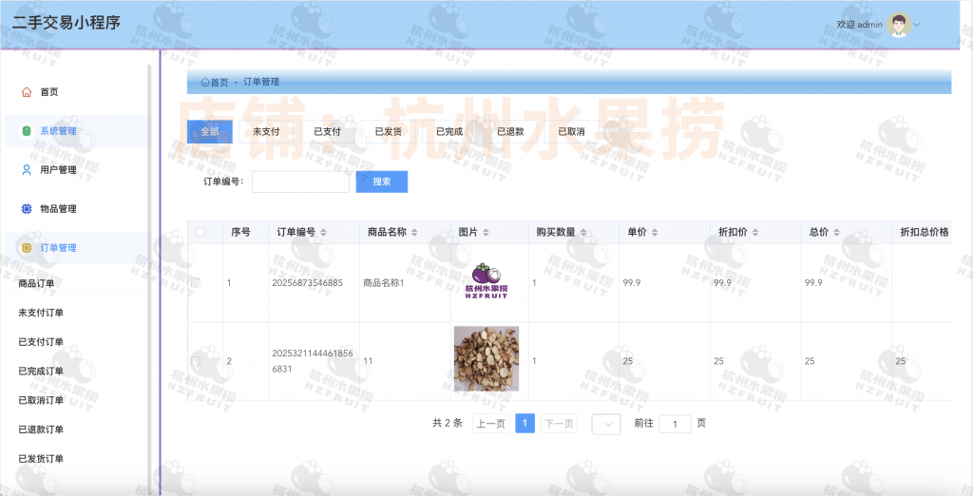Image resolution: width=973 pixels, height=496 pixels.
Task: Click the 折扣总价格 column header
Action: point(925,232)
